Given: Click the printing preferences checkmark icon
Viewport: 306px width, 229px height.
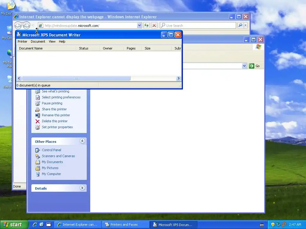Looking at the screenshot, I should pyautogui.click(x=38, y=98).
